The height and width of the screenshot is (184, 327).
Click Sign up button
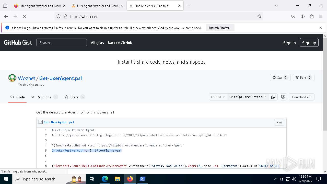pos(309,43)
